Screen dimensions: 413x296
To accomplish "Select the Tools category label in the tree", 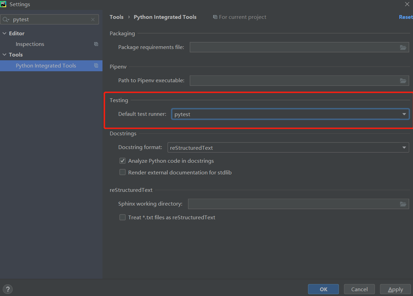I will click(16, 55).
